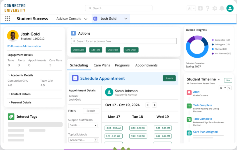This screenshot has height=150, width=237.
Task: Open the Topic/Subtopic dropdown
Action: (x=84, y=140)
